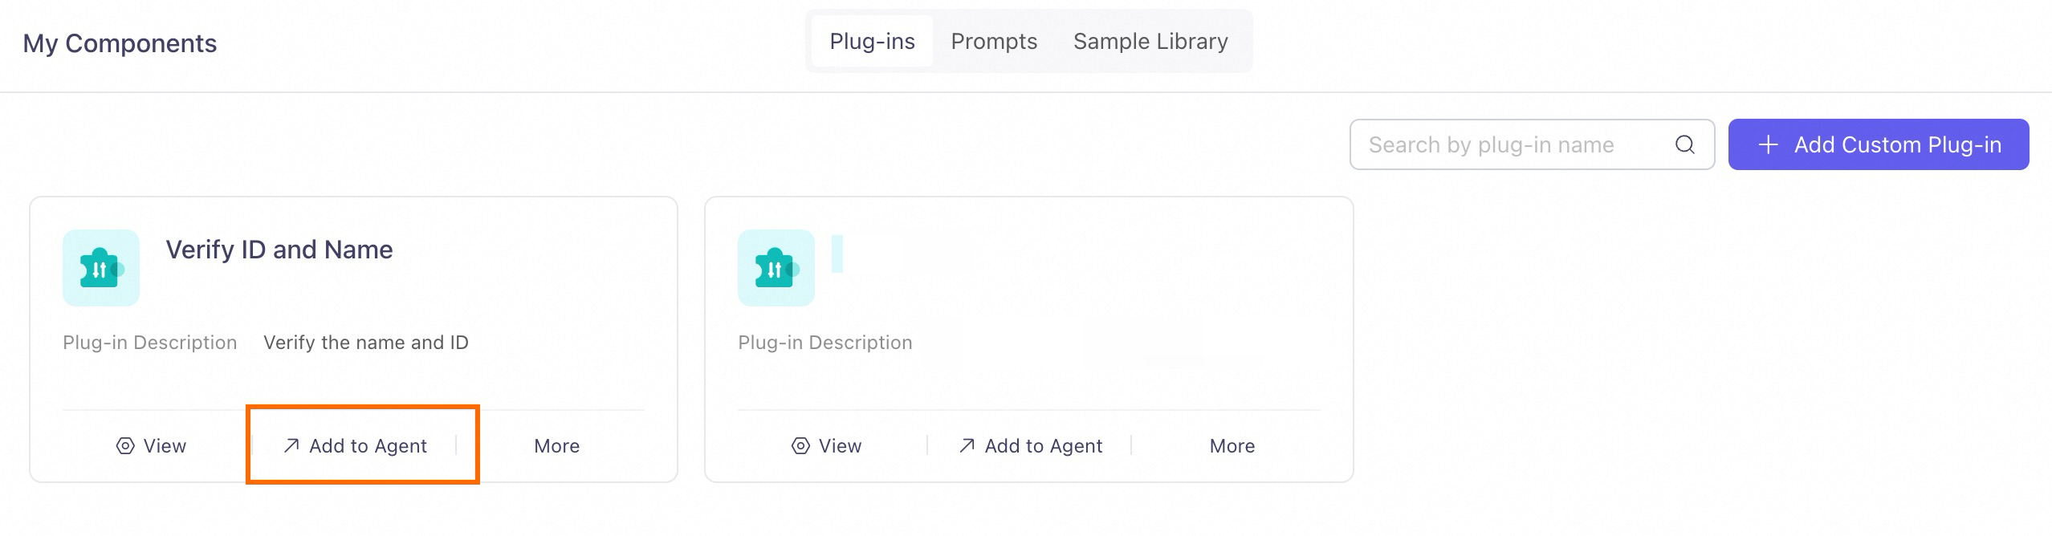This screenshot has height=536, width=2052.
Task: Click the second plug-in card's puzzle icon
Action: [776, 268]
